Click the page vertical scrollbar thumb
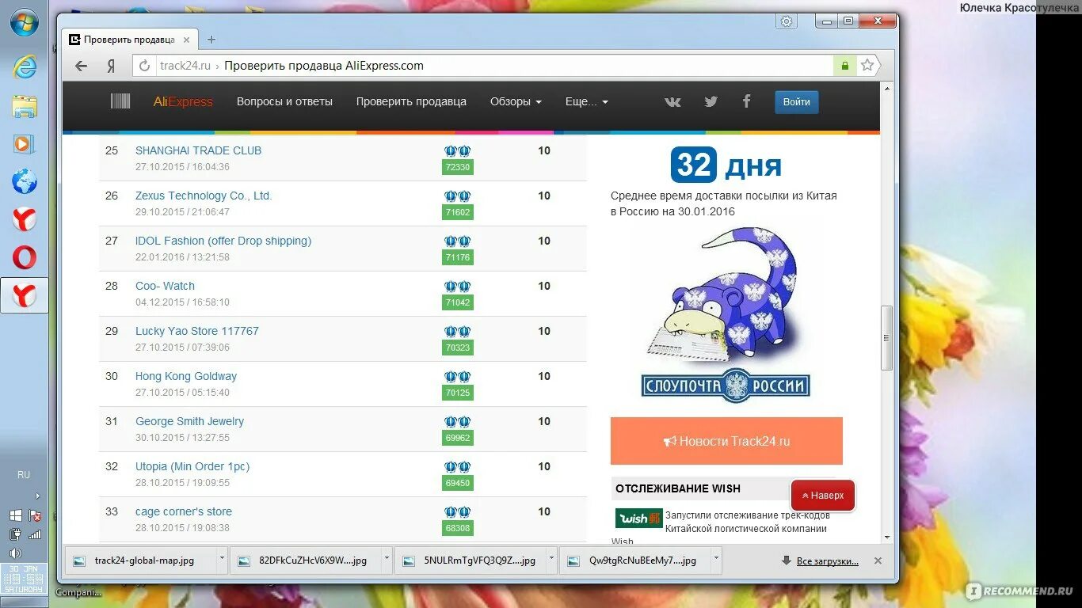The image size is (1082, 608). [887, 338]
